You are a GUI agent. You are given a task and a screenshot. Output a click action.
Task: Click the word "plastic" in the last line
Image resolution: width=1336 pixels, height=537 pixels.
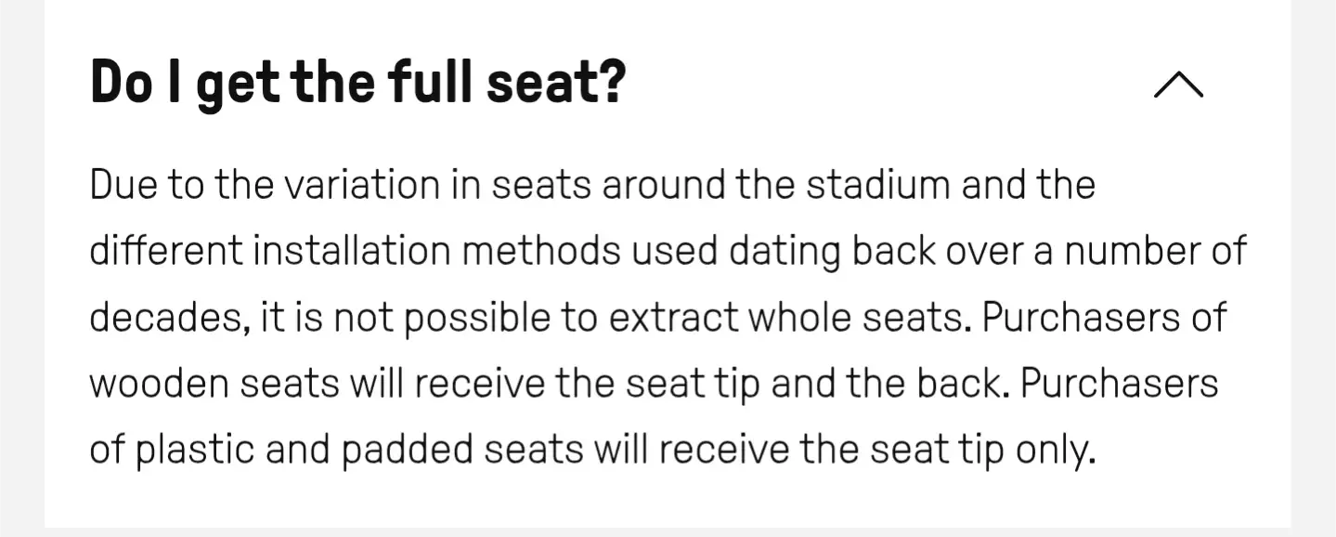[x=194, y=452]
